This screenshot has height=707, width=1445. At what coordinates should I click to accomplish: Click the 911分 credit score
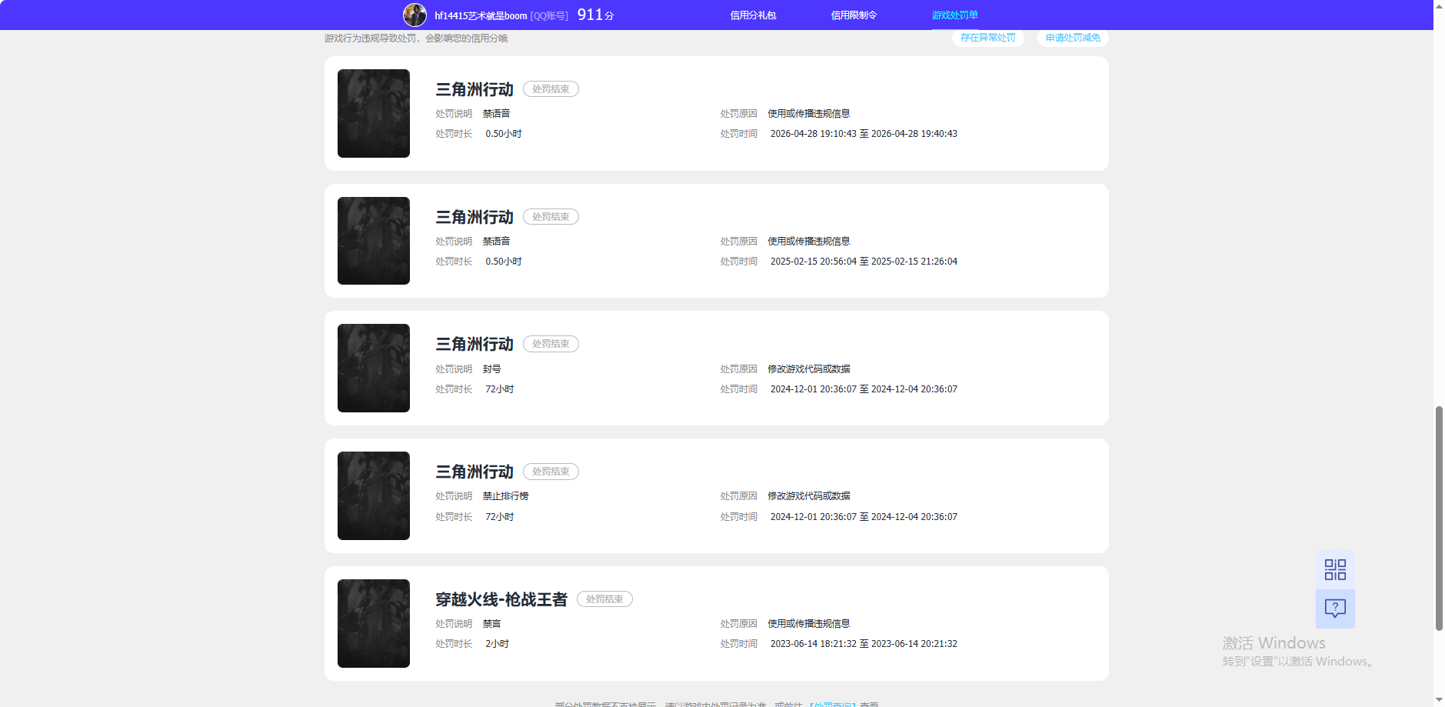click(596, 15)
